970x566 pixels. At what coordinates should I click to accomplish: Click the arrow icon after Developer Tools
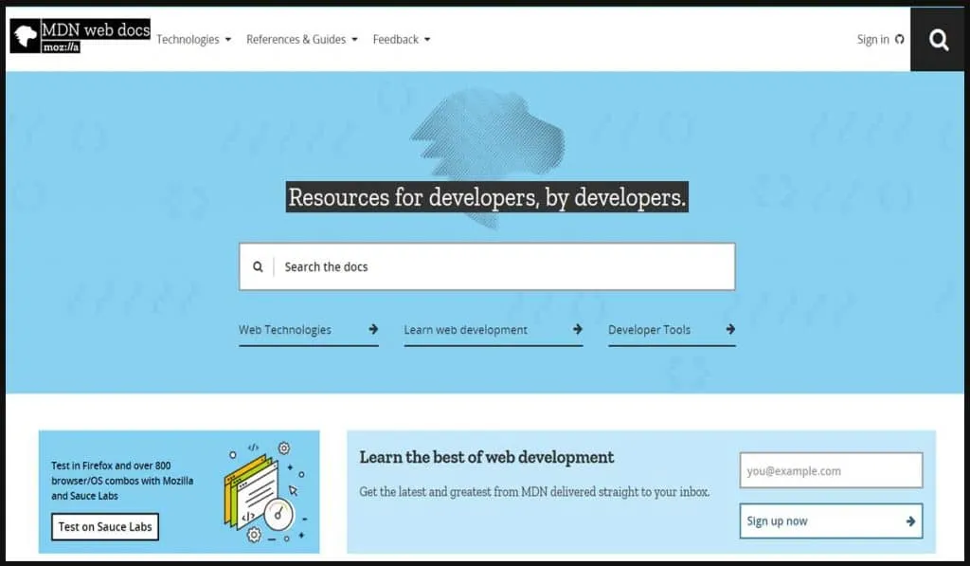coord(729,329)
